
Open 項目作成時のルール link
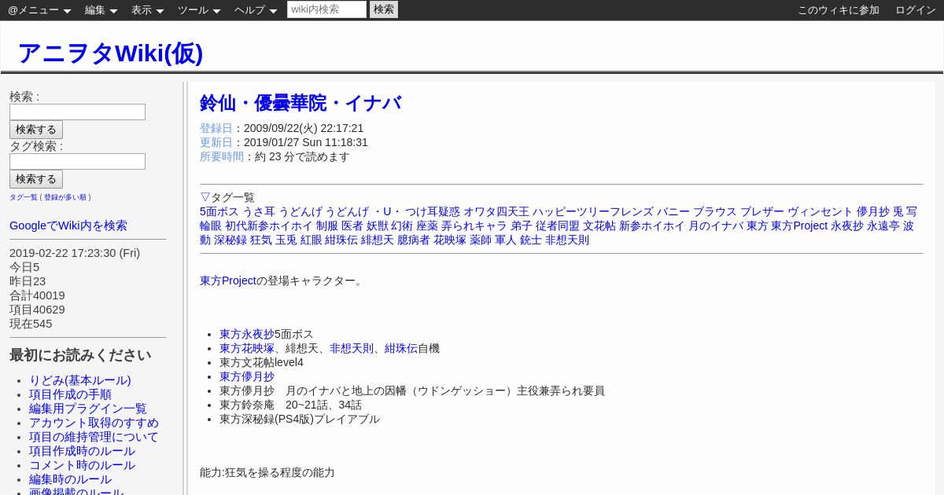pos(82,451)
